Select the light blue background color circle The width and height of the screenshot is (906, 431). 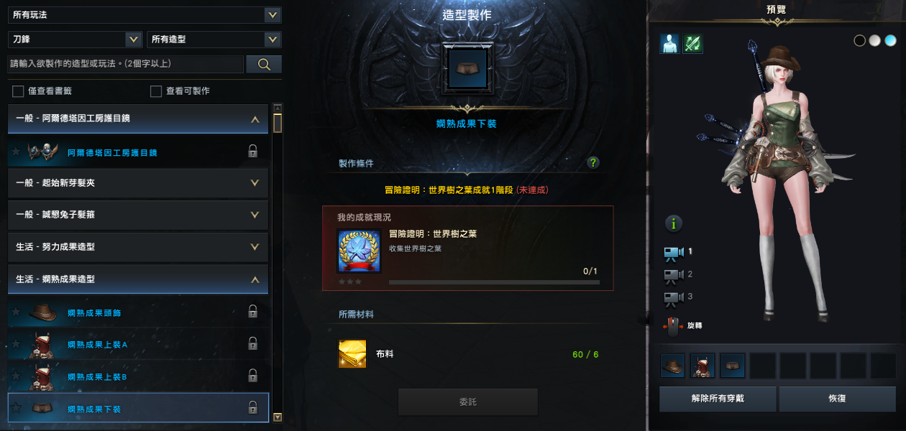pos(890,41)
